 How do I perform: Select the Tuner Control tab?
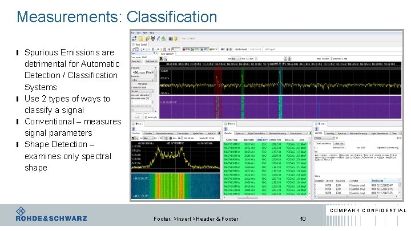click(140, 44)
